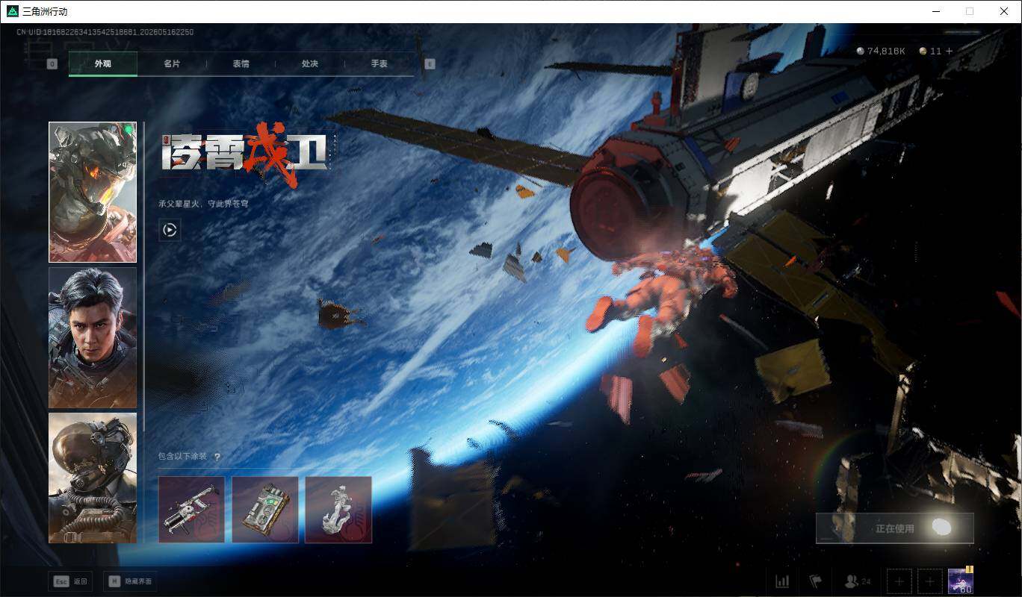
Task: Click the E next-tab key hint
Action: click(430, 64)
